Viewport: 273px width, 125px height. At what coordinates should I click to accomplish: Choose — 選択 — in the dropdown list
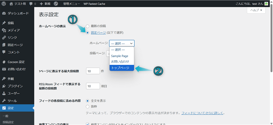(122, 50)
